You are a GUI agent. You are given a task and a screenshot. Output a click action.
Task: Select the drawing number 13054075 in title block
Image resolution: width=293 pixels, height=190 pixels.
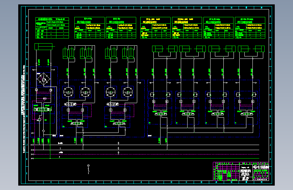261,179
